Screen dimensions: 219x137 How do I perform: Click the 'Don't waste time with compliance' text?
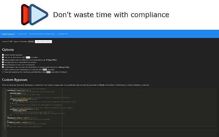[x=111, y=15]
